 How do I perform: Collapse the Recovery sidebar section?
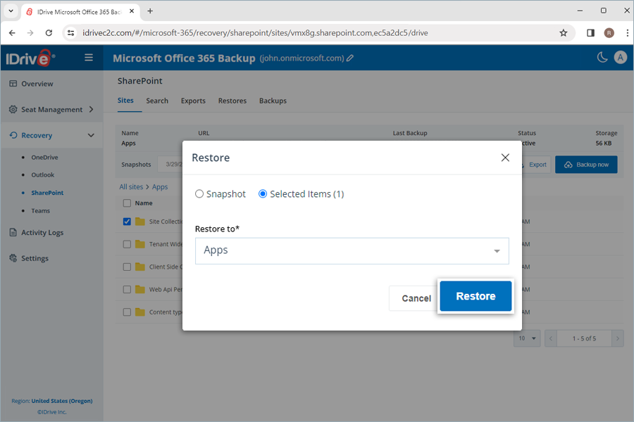pos(91,135)
